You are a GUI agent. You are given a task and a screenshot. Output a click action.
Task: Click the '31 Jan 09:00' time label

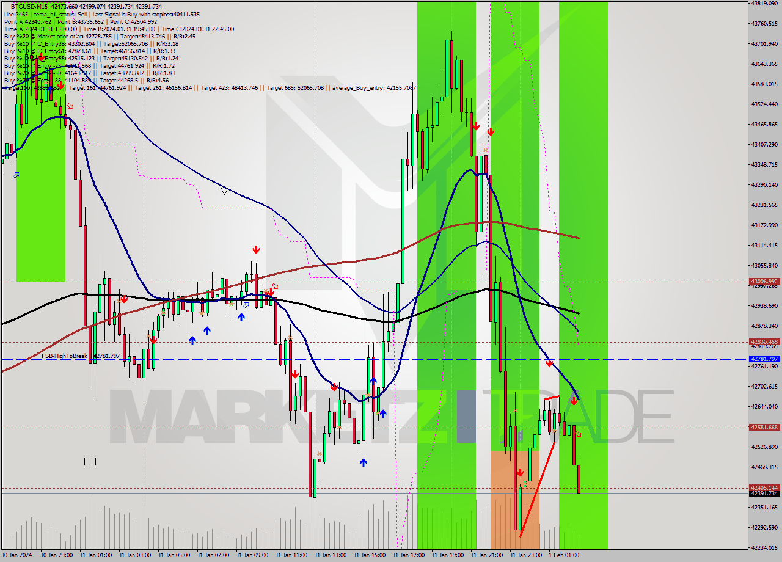tap(253, 555)
